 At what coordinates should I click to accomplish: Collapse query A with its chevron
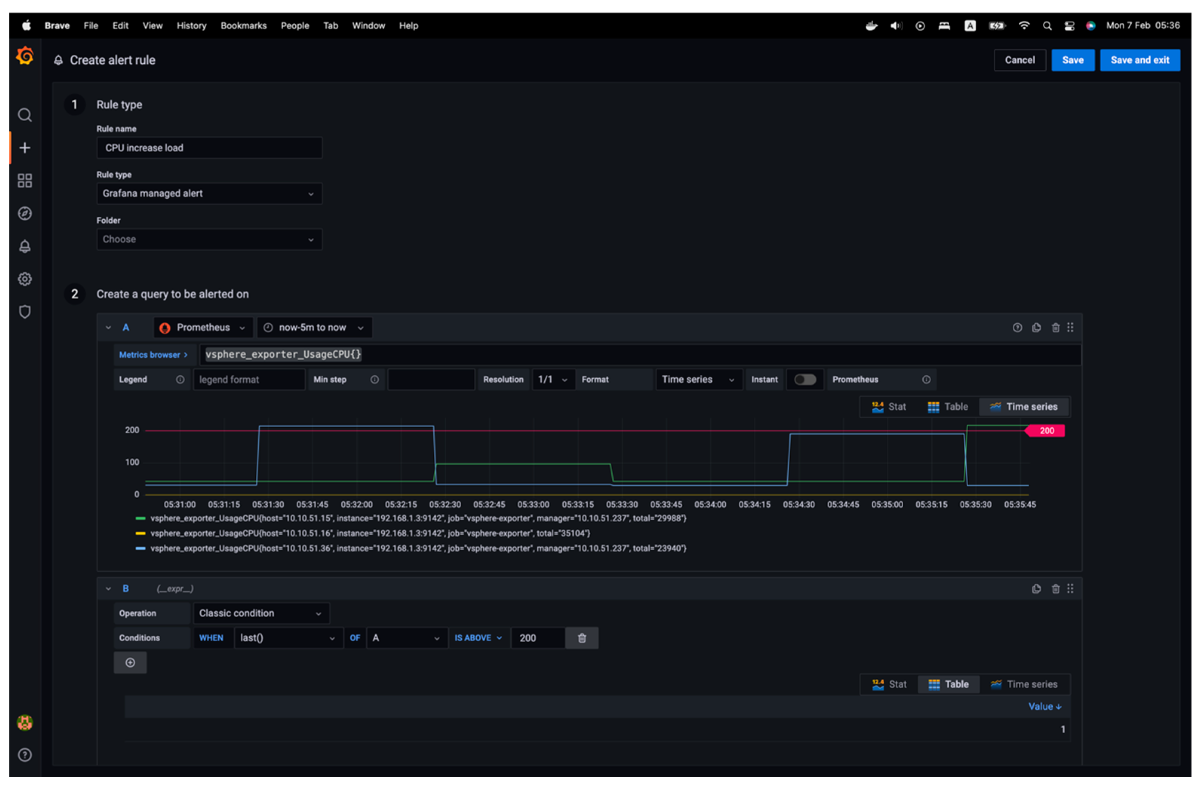coord(108,328)
